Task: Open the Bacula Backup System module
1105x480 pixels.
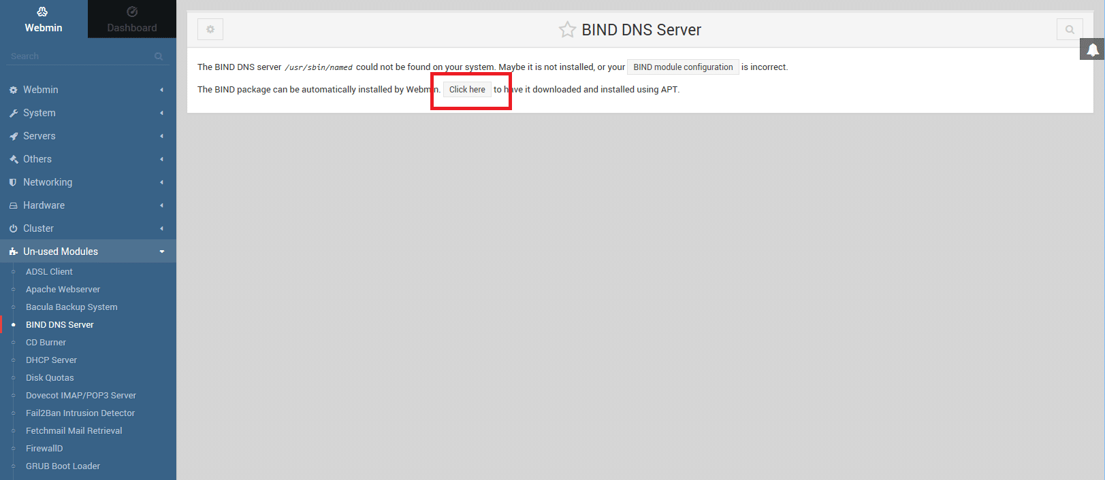Action: 71,307
